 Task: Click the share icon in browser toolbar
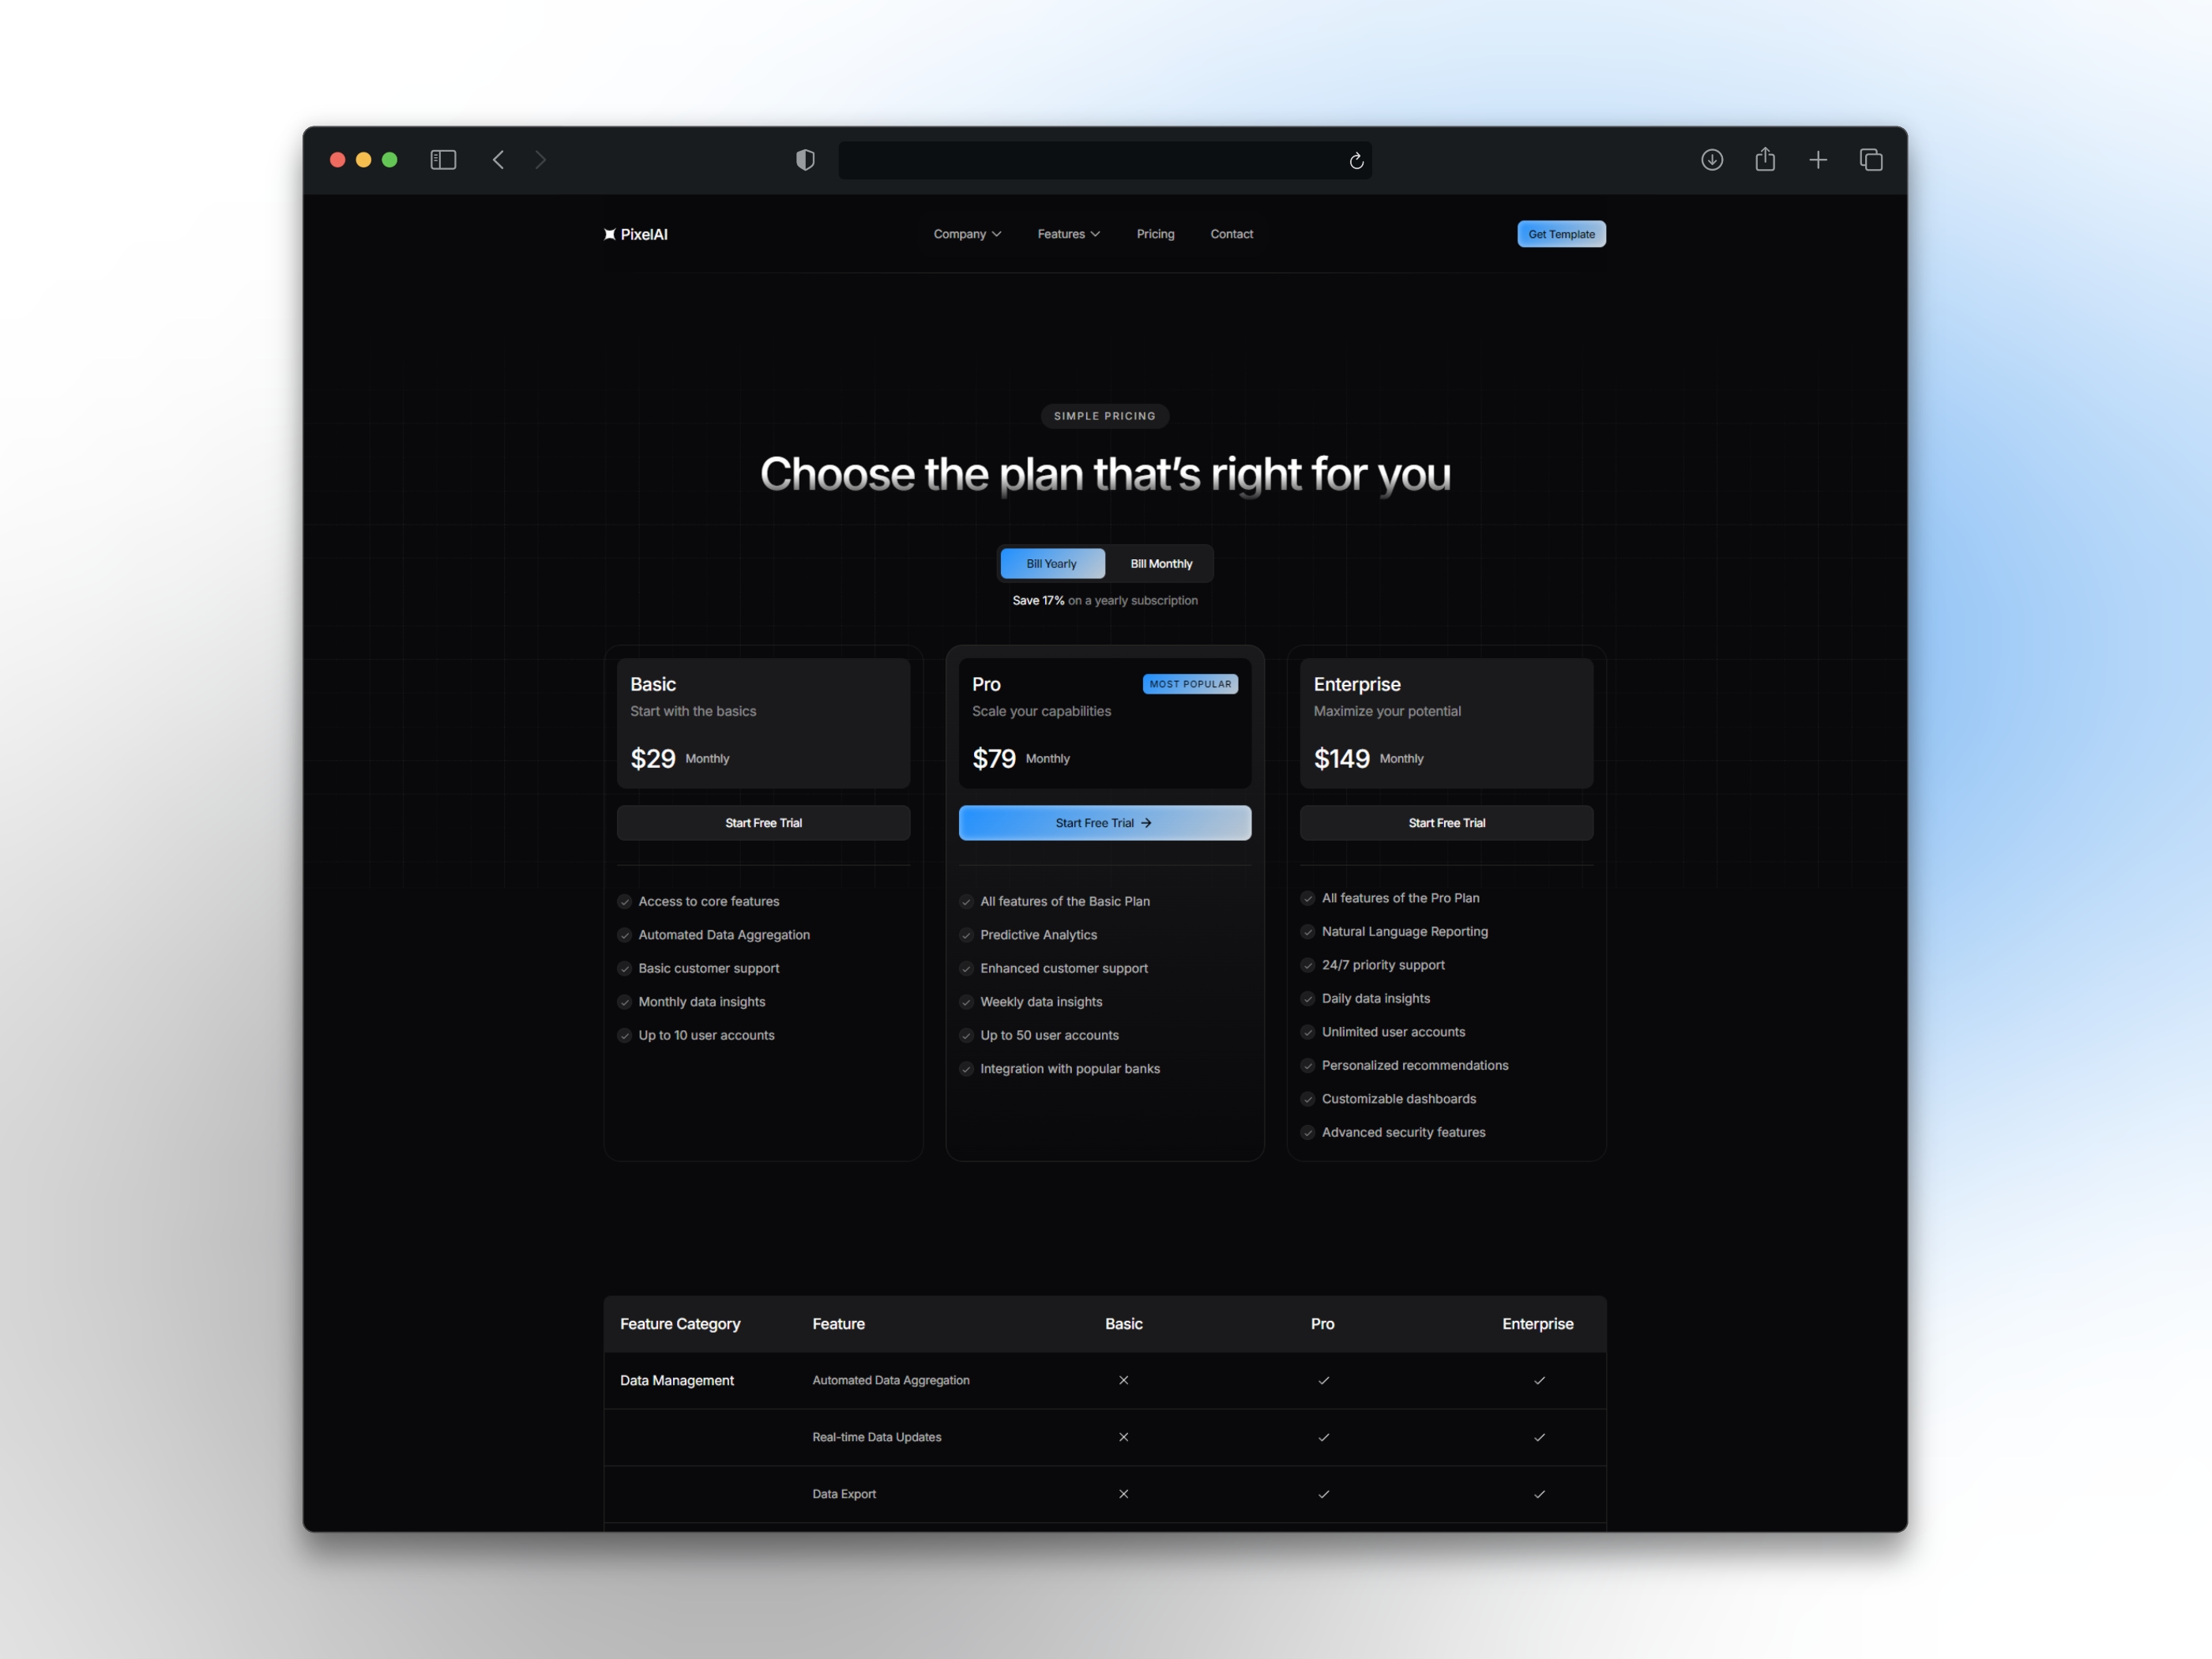point(1764,159)
